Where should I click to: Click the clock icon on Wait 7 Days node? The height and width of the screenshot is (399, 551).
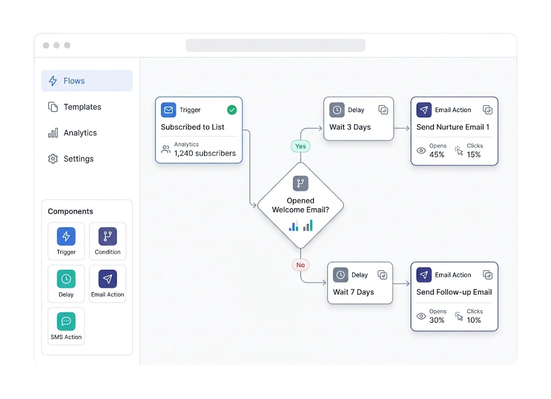pyautogui.click(x=341, y=275)
